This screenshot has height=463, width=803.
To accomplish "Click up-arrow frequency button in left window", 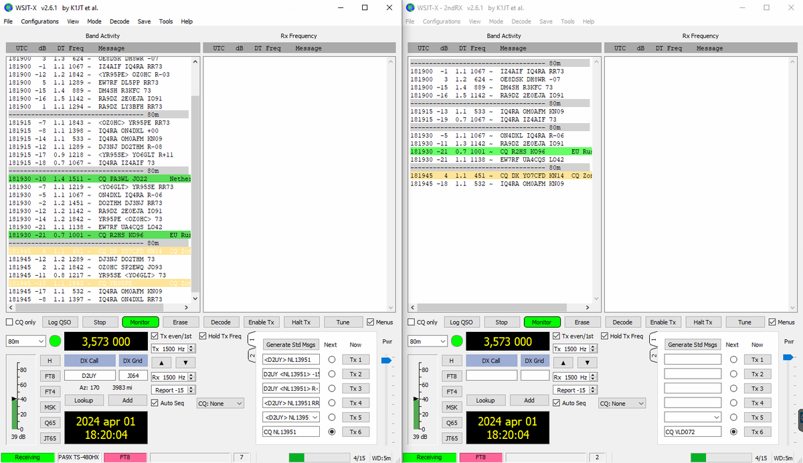I will point(163,362).
